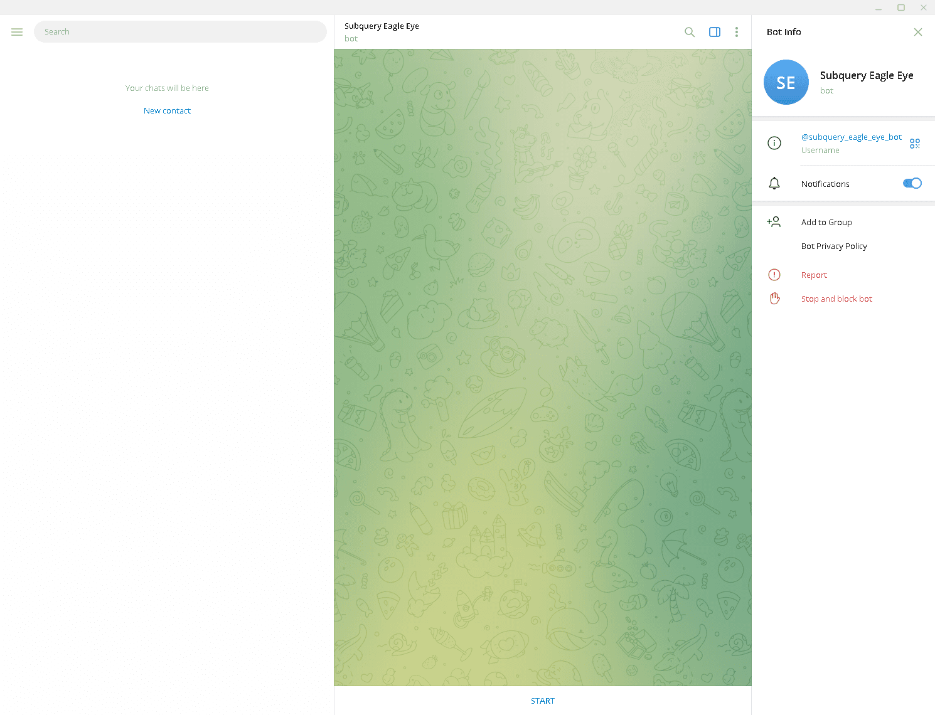Open the hamburger main menu

pos(17,32)
